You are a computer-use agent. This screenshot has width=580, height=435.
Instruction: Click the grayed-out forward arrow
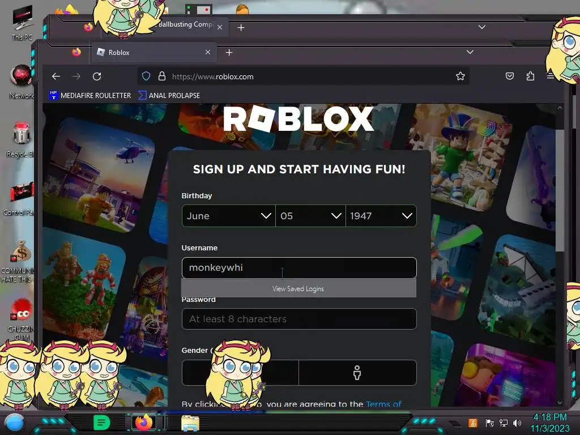pos(76,76)
